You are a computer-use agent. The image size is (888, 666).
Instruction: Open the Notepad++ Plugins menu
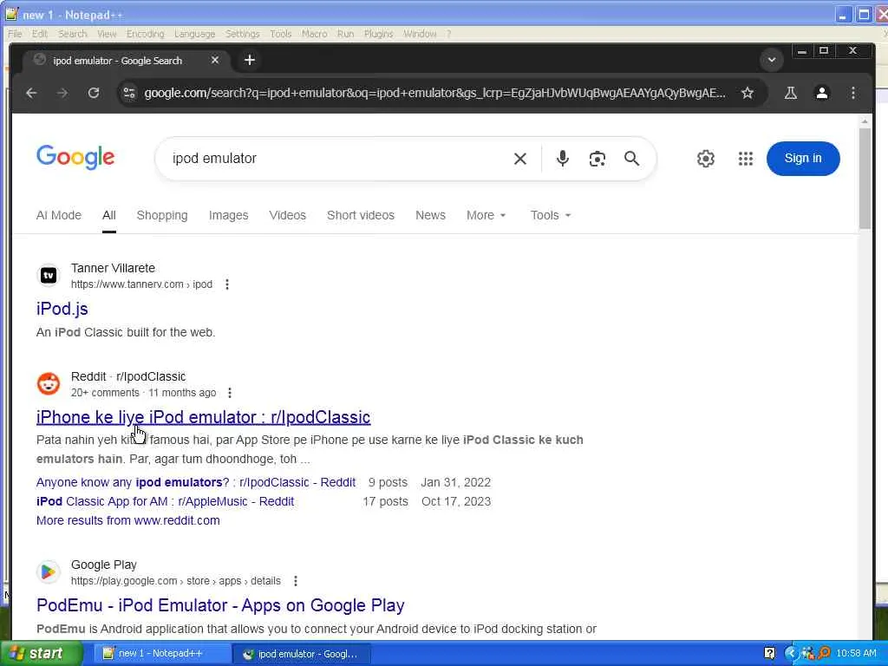[378, 34]
